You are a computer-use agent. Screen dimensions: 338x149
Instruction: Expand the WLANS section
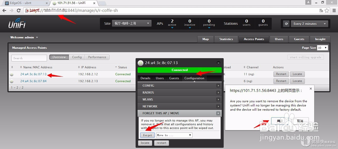click(179, 99)
